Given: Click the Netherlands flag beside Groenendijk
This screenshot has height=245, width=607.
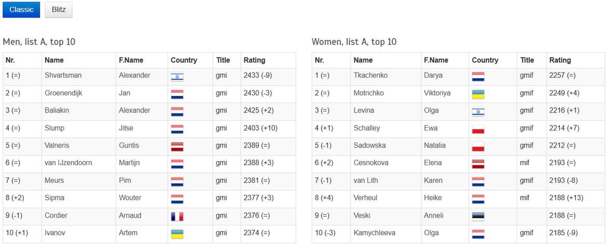Looking at the screenshot, I should click(x=177, y=95).
